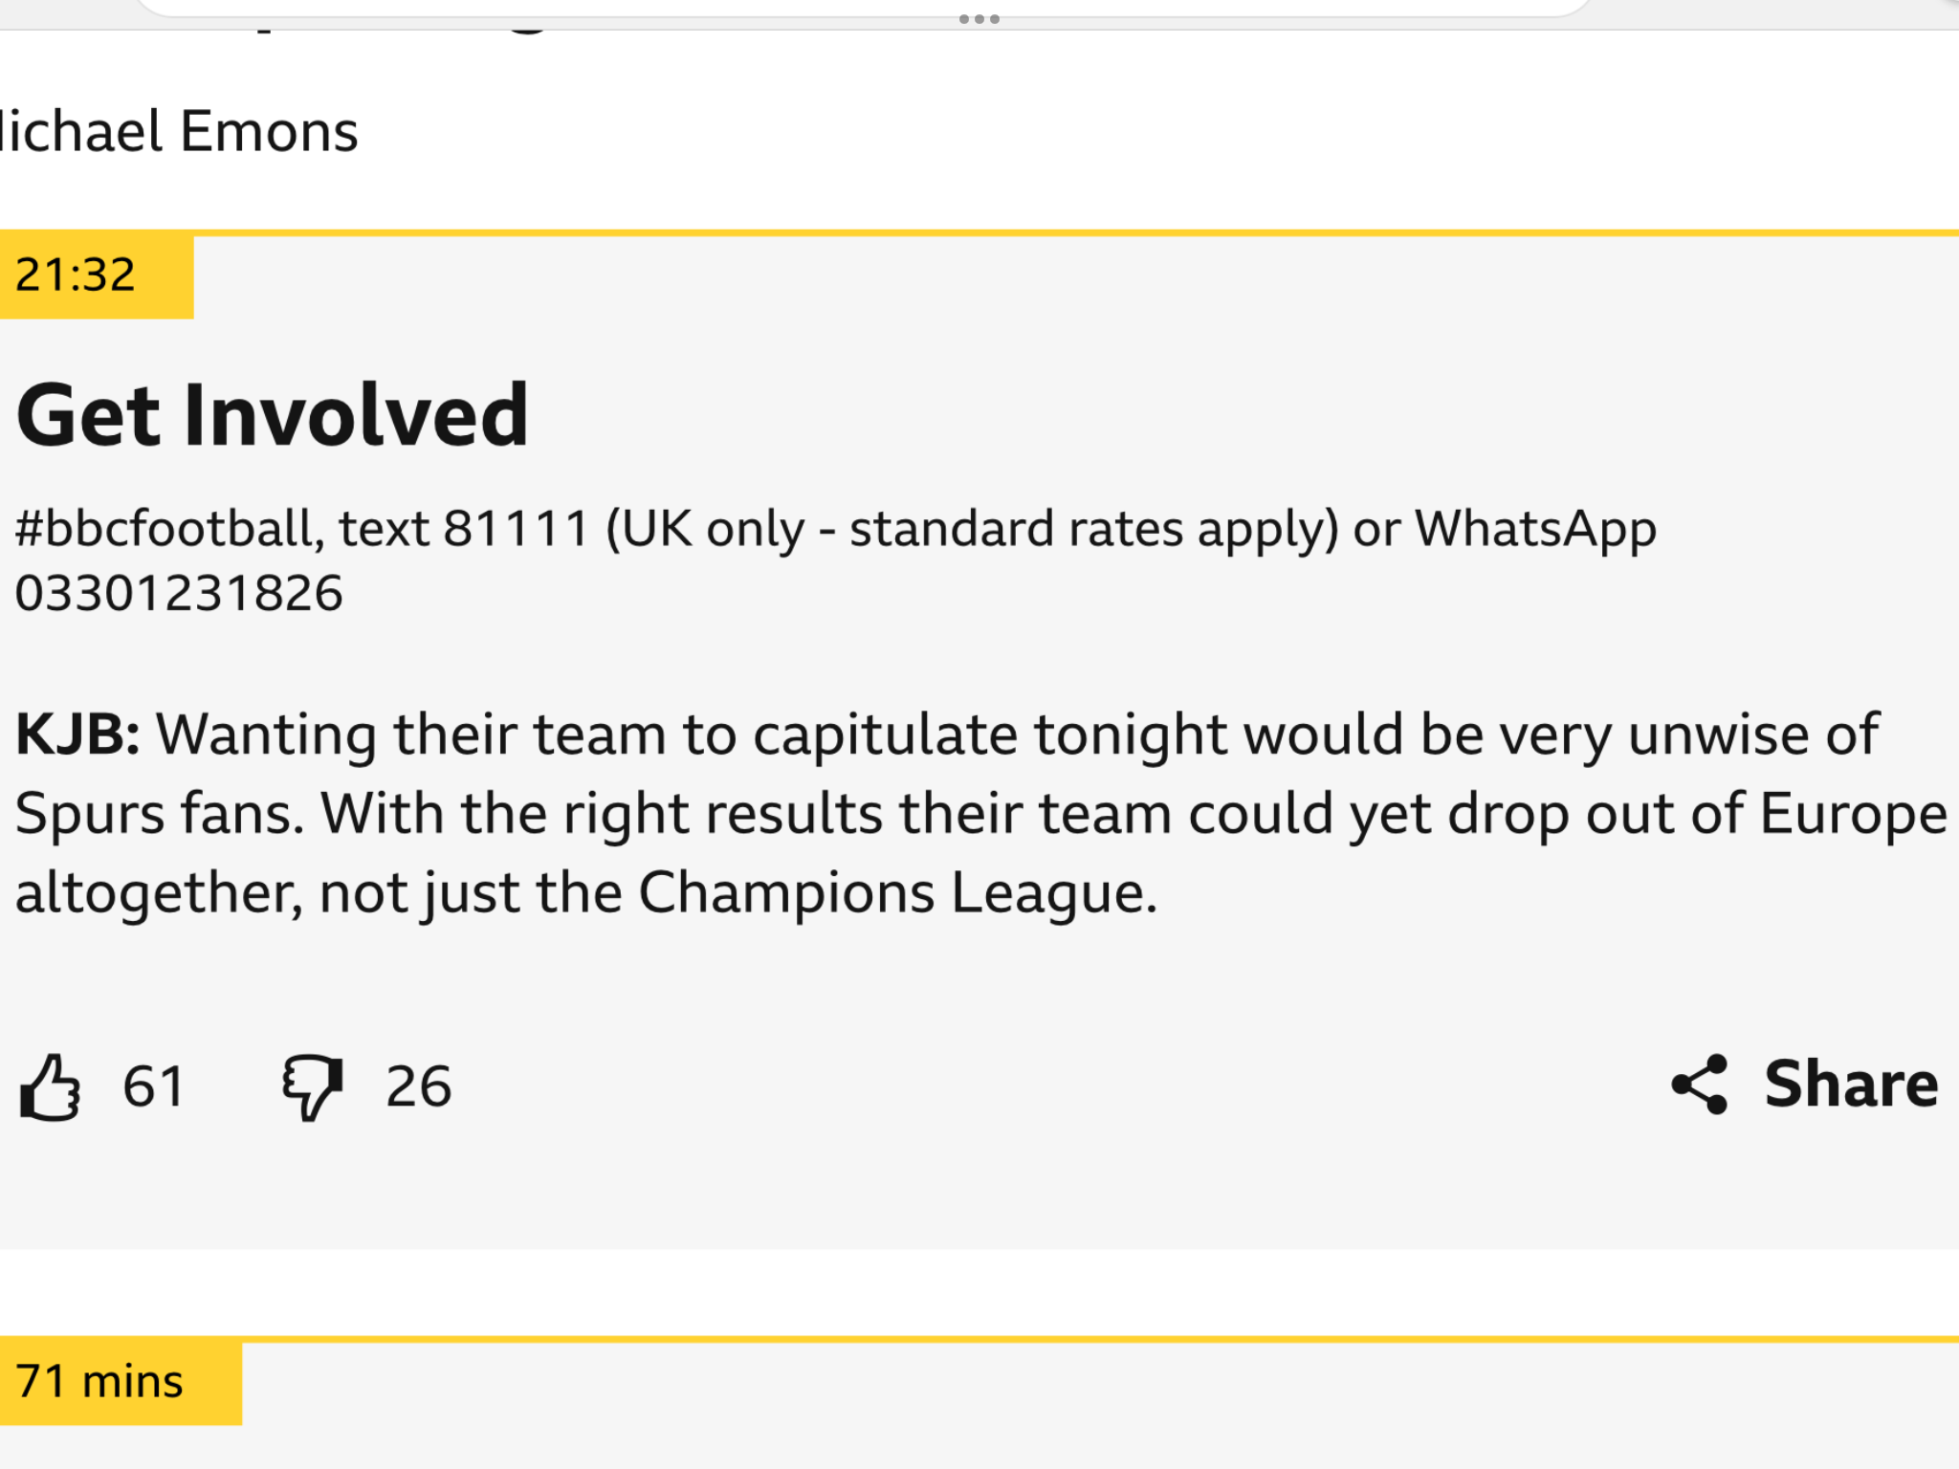The height and width of the screenshot is (1469, 1959).
Task: Click the thumbs down icon
Action: 312,1086
